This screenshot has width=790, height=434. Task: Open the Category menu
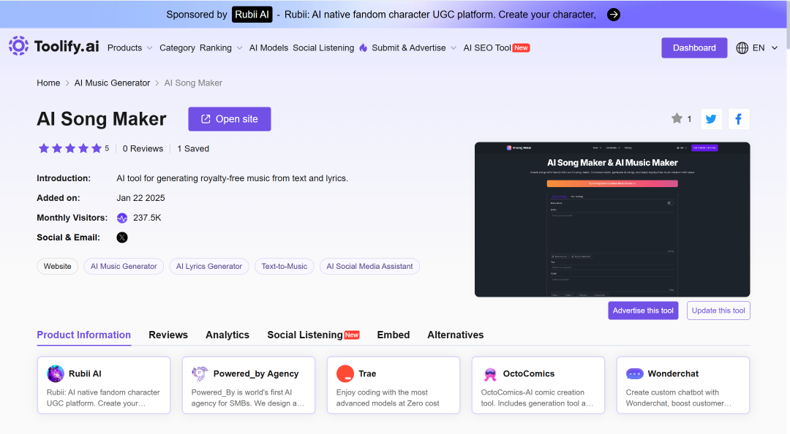(x=177, y=47)
